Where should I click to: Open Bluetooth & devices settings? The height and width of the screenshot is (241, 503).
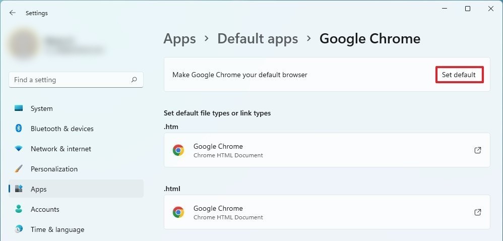coord(76,129)
